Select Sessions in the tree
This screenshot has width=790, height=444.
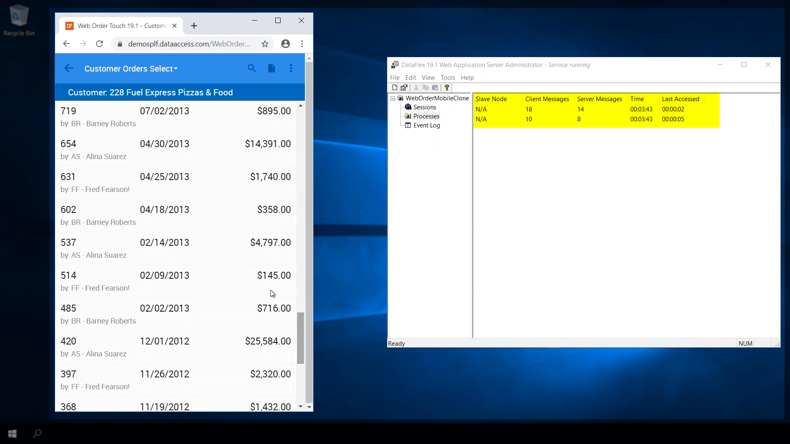425,107
